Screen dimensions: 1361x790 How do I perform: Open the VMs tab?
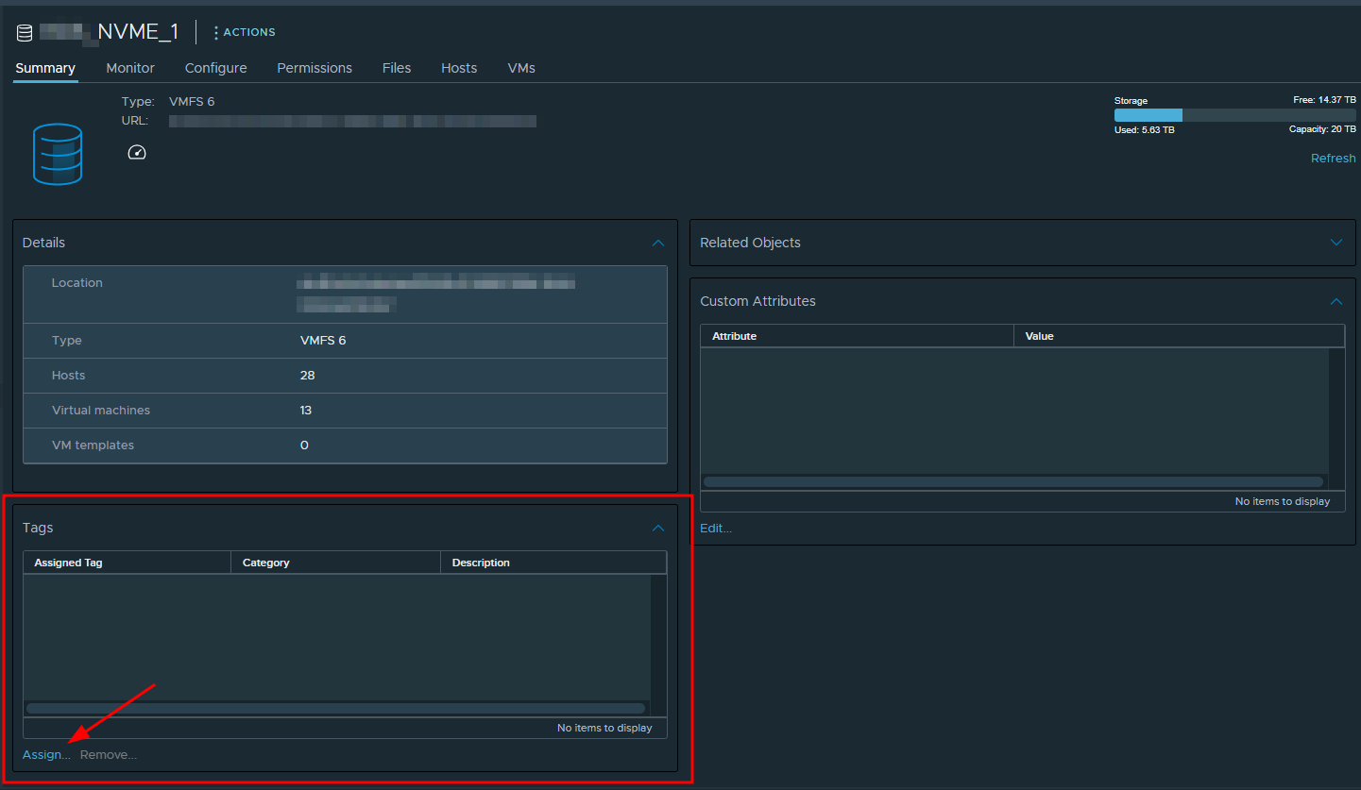click(x=521, y=68)
